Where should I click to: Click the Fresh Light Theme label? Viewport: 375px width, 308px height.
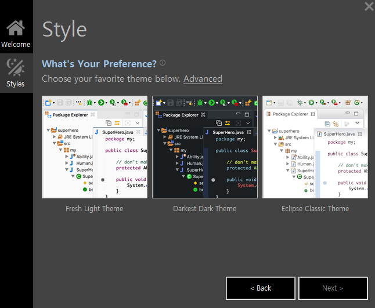click(x=95, y=209)
